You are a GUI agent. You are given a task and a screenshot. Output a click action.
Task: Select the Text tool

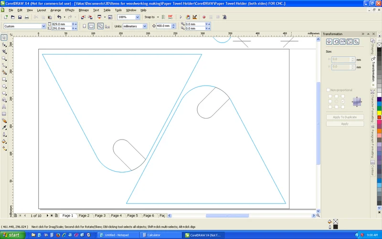click(x=4, y=107)
